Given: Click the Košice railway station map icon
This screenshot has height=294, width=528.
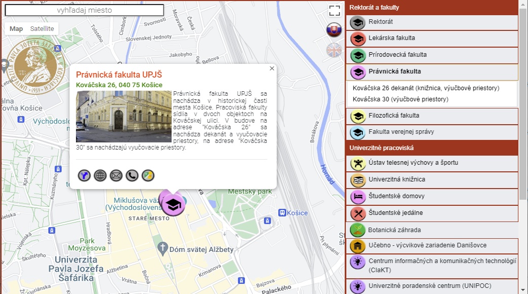Looking at the screenshot, I should click(x=282, y=213).
